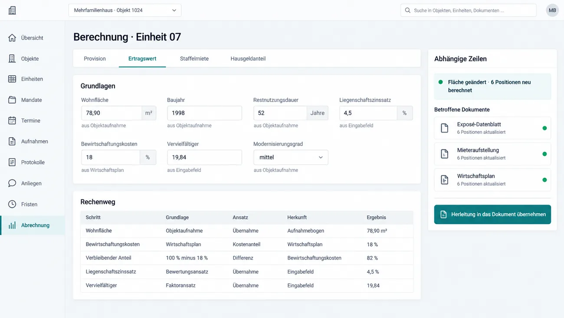The width and height of the screenshot is (564, 318).
Task: Click the 'Aufnahmebogen' cell
Action: coord(305,231)
